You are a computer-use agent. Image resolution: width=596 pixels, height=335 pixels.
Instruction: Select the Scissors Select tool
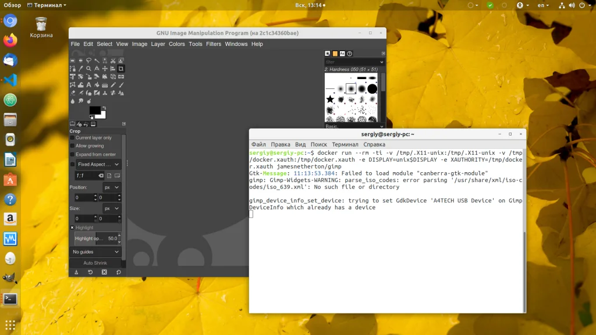point(113,60)
